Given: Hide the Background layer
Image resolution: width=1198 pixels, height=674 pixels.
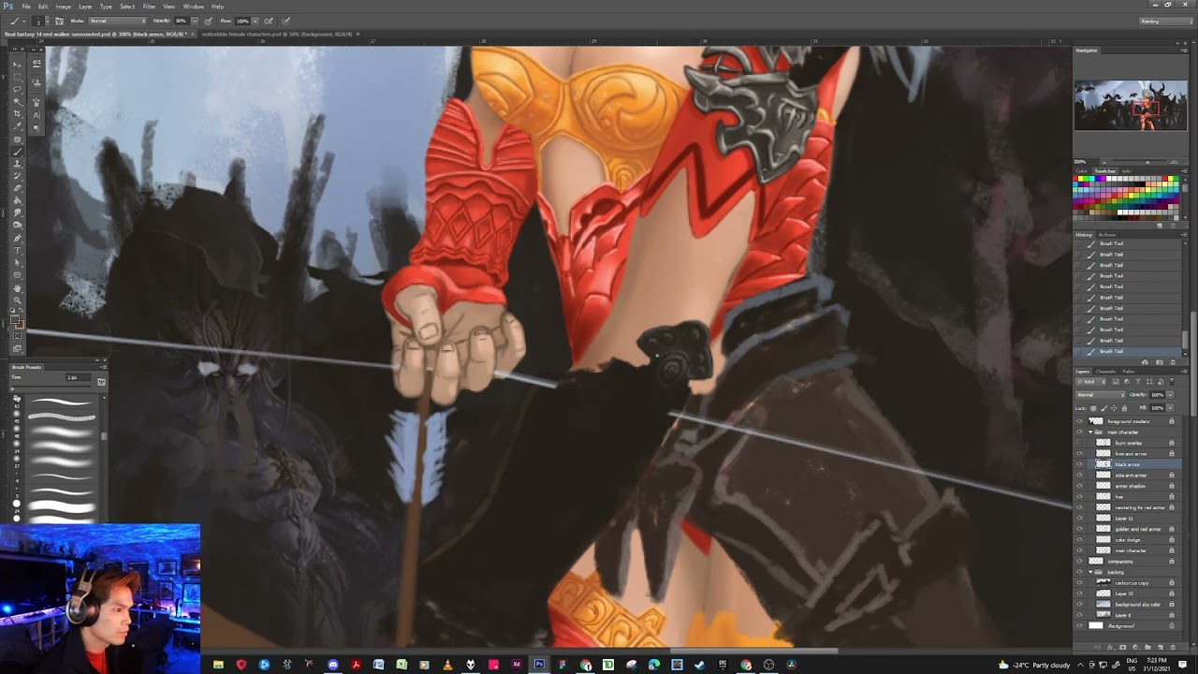Looking at the screenshot, I should 1079,625.
